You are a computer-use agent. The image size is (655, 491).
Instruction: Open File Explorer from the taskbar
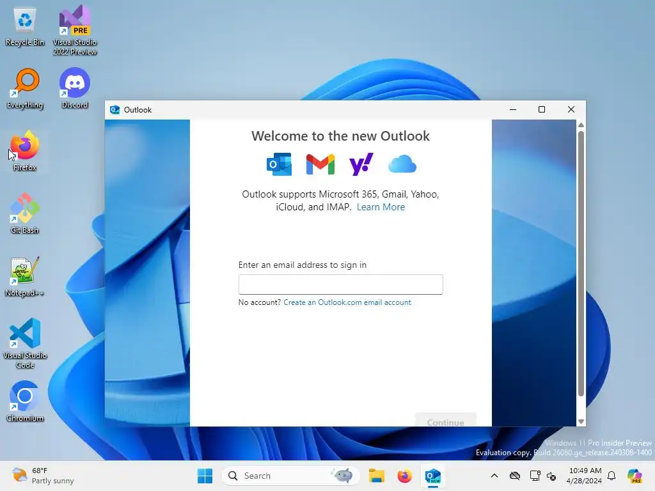376,476
